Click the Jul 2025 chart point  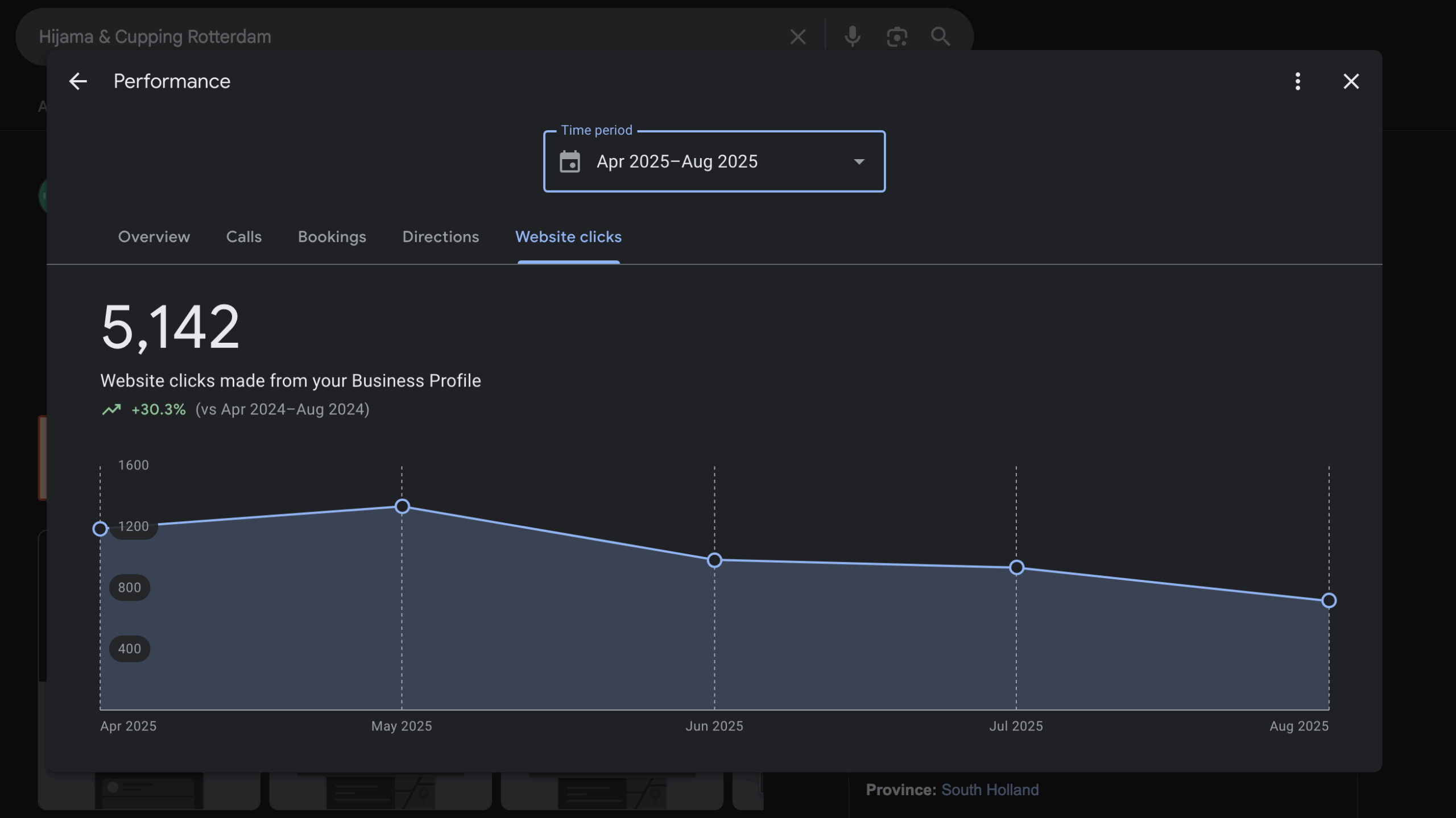click(x=1016, y=567)
